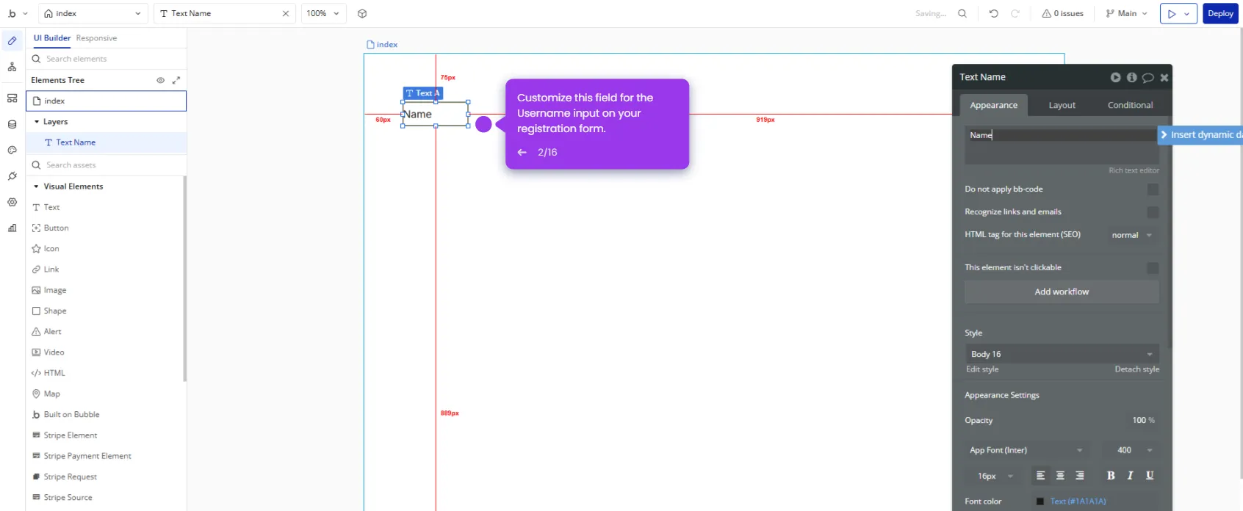Open the Logs chart icon
Screen dimensions: 1243x511
[x=12, y=228]
